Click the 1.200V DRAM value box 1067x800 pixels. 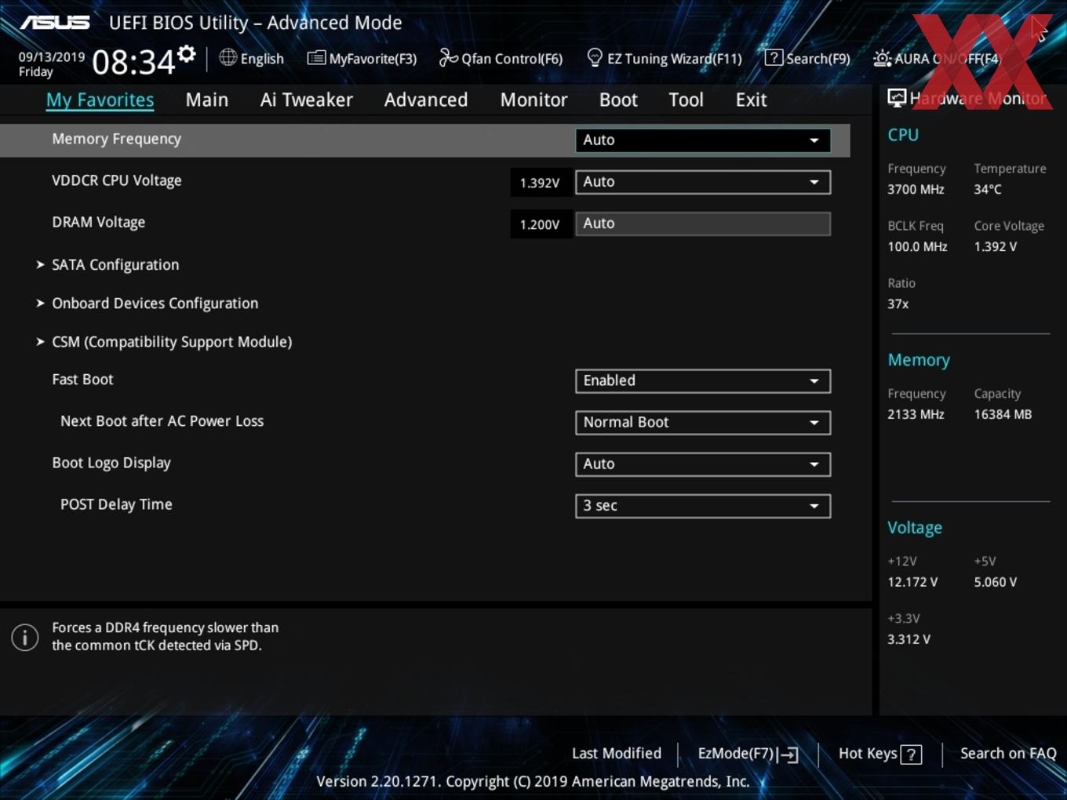540,224
